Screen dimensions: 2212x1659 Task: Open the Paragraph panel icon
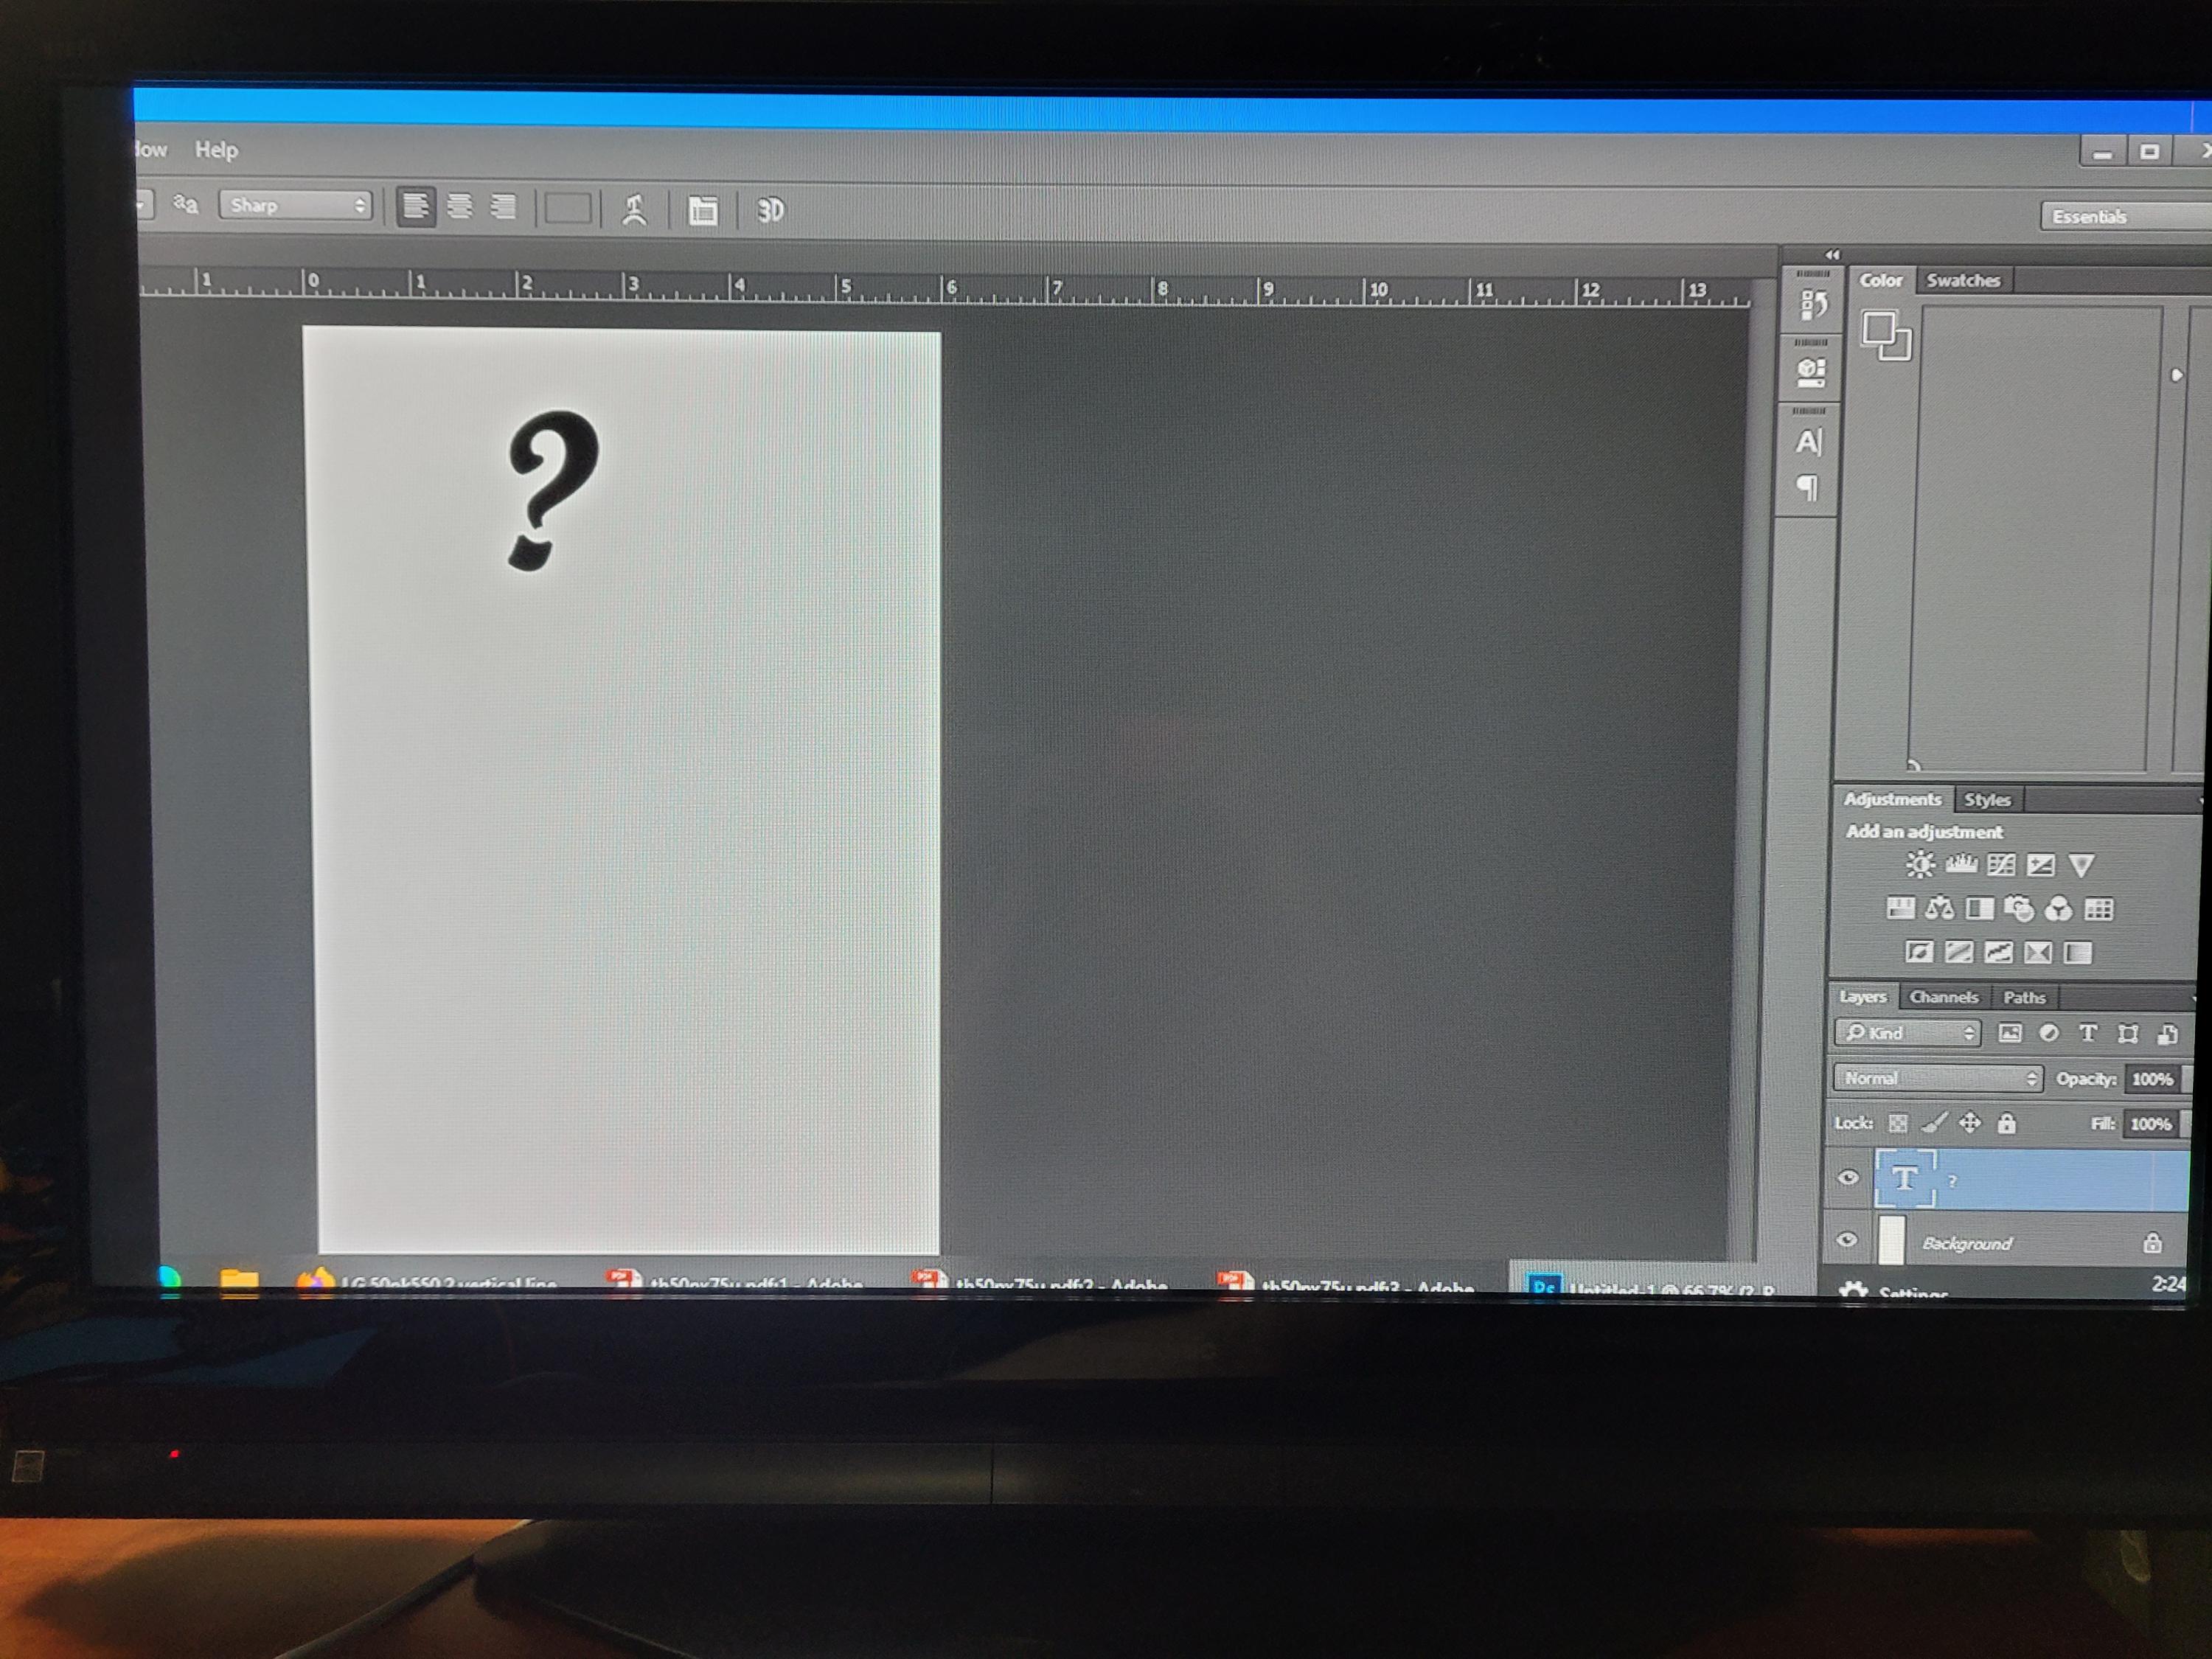point(1808,488)
